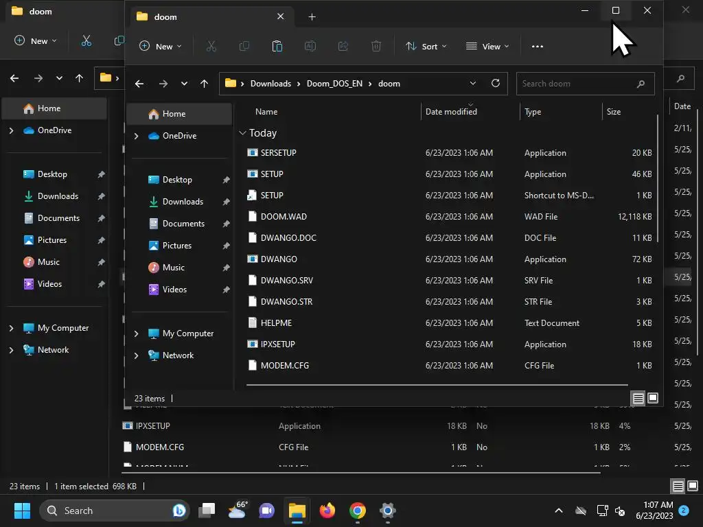Go back in front window navigation
This screenshot has width=703, height=527.
coord(139,84)
